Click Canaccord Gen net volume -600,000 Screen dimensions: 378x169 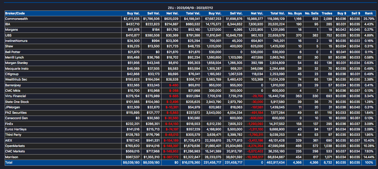(256, 118)
